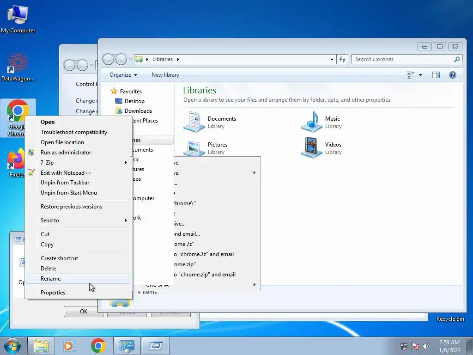Expand the CRC SHA submenu arrow
This screenshot has width=473, height=355.
(x=255, y=284)
